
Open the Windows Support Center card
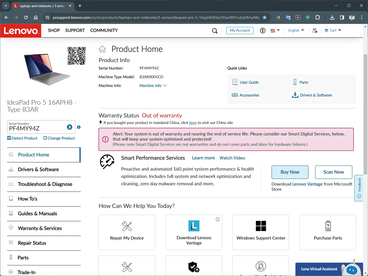pos(261,232)
